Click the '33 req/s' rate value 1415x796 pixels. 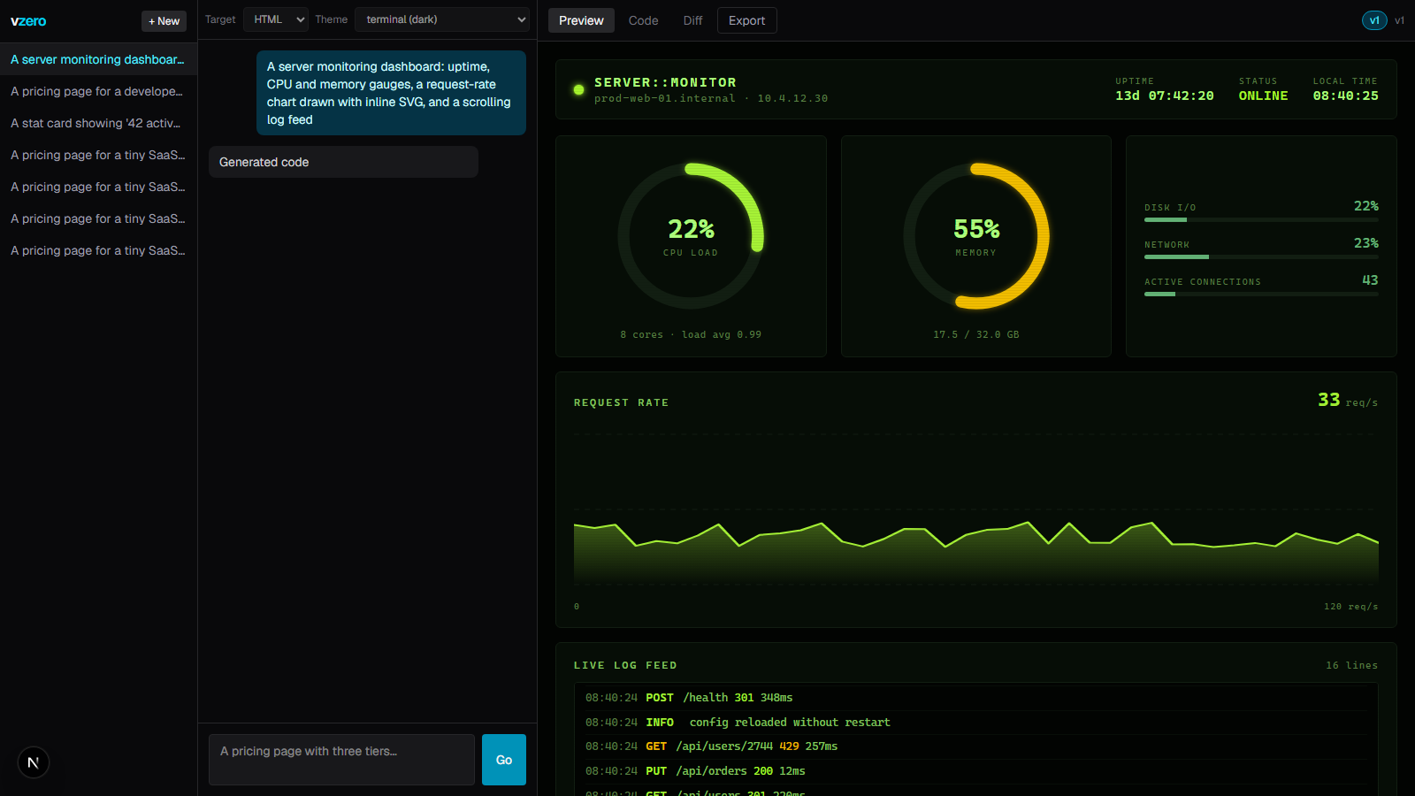click(x=1348, y=400)
